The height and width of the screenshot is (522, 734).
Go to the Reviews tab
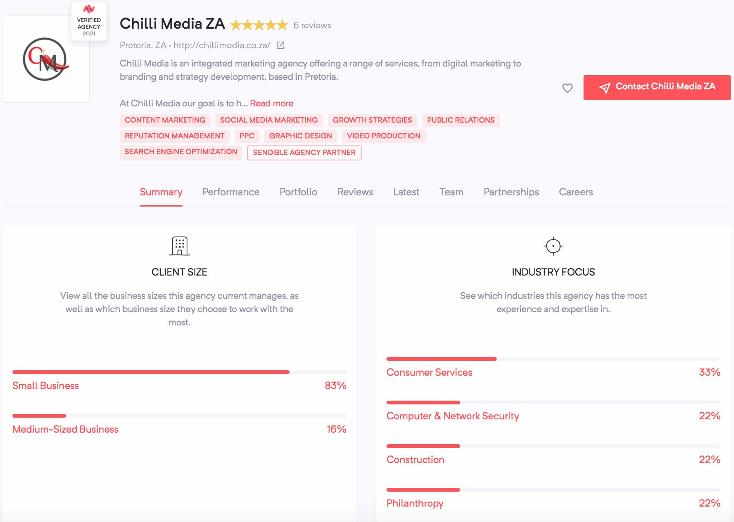click(x=355, y=192)
